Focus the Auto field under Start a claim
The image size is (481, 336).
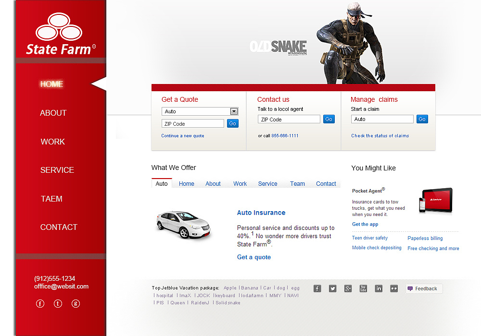pos(382,119)
